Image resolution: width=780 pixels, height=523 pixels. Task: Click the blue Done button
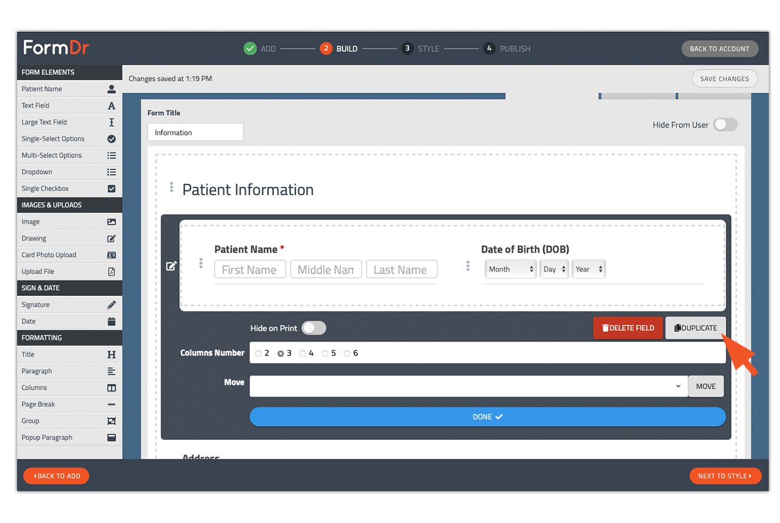[x=488, y=416]
